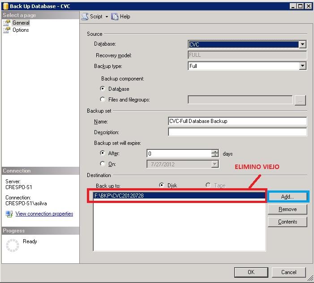Click the Contents button
Viewport: 314px width, 283px height.
(288, 222)
